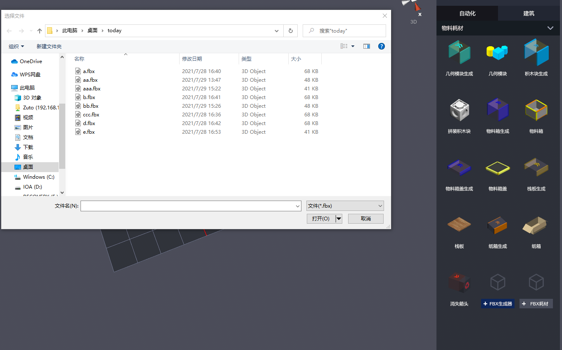Select the 物料箱生成 icon
562x350 pixels.
(497, 110)
